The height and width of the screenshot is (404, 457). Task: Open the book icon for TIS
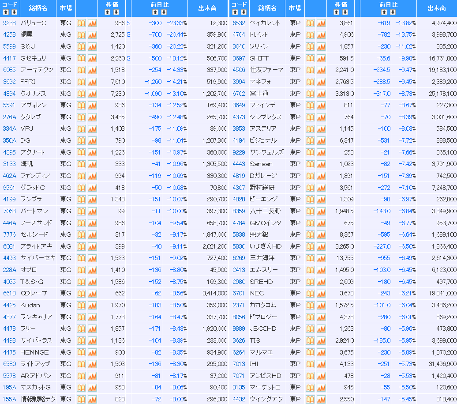[310, 341]
